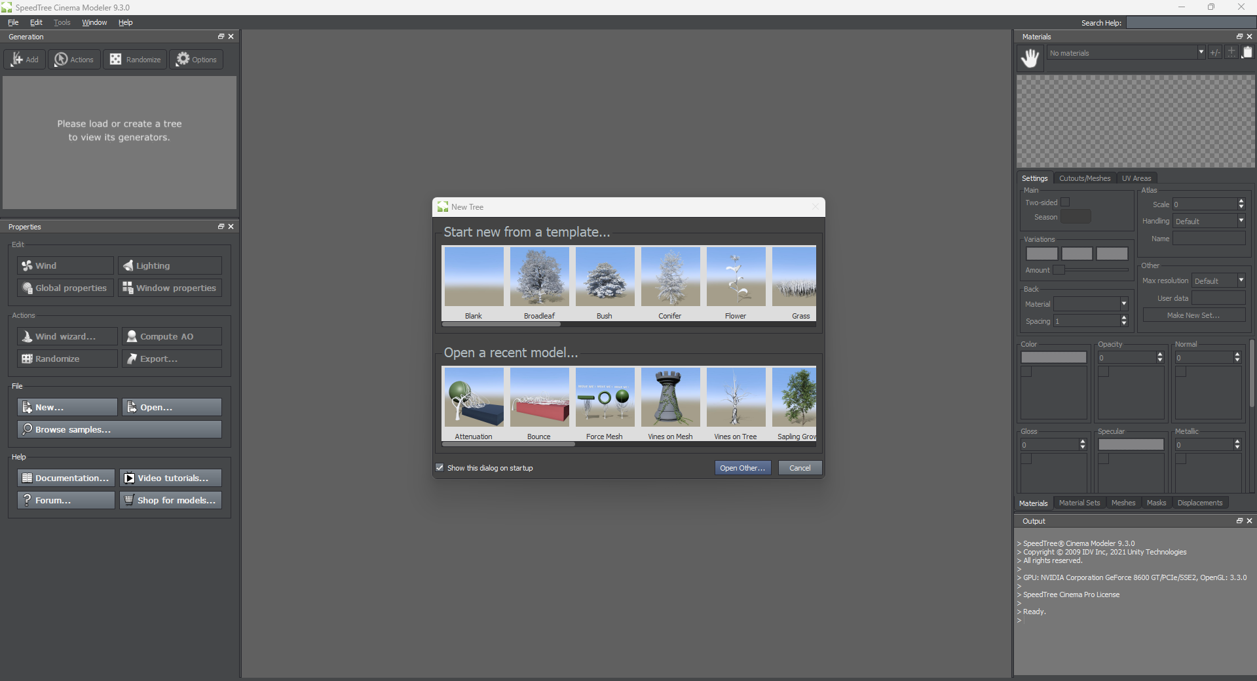Launch the Wind wizard
The height and width of the screenshot is (681, 1257).
(67, 336)
